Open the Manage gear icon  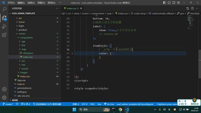point(4,98)
